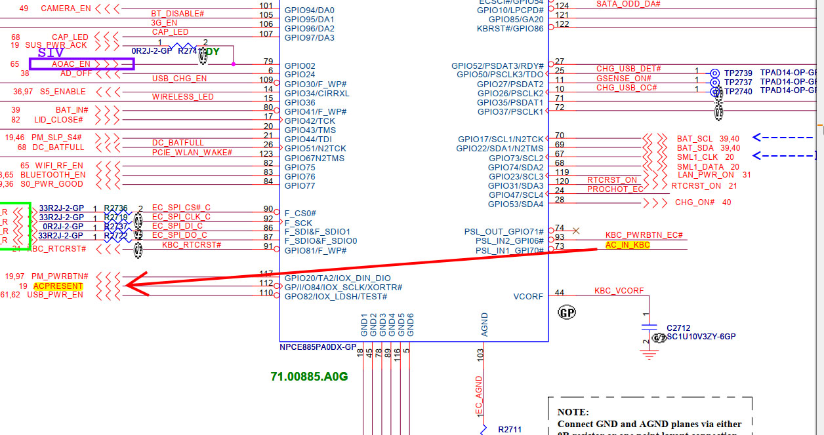Click the highlighted ACPRESENT signal label
Image resolution: width=824 pixels, height=435 pixels.
point(58,286)
